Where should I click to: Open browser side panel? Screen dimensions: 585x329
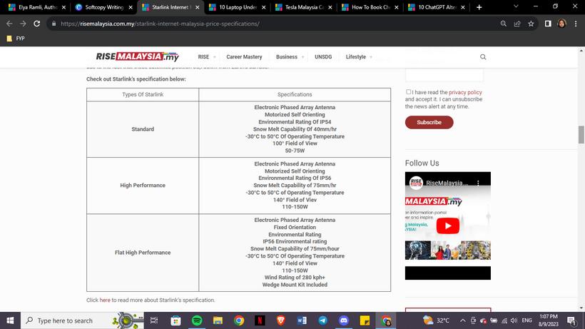click(x=548, y=24)
